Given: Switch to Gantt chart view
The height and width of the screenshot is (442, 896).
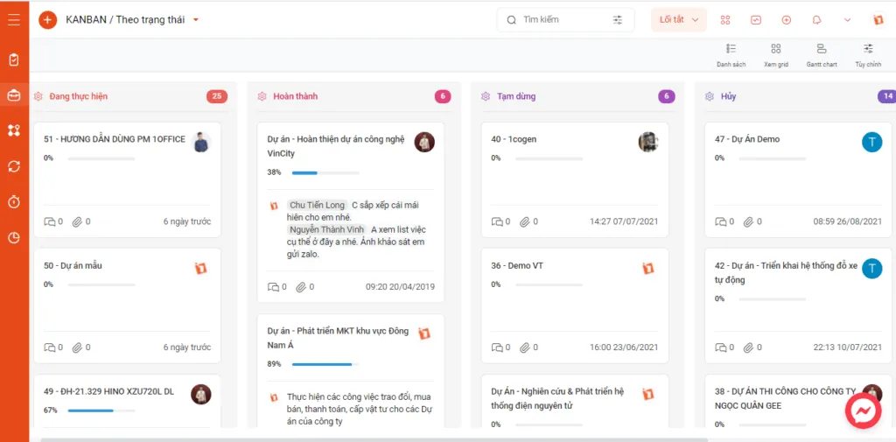Looking at the screenshot, I should pyautogui.click(x=822, y=55).
